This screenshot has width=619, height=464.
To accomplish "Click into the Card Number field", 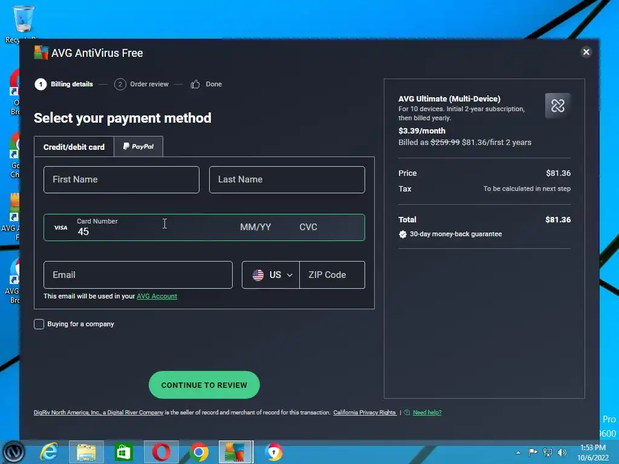I will point(154,227).
